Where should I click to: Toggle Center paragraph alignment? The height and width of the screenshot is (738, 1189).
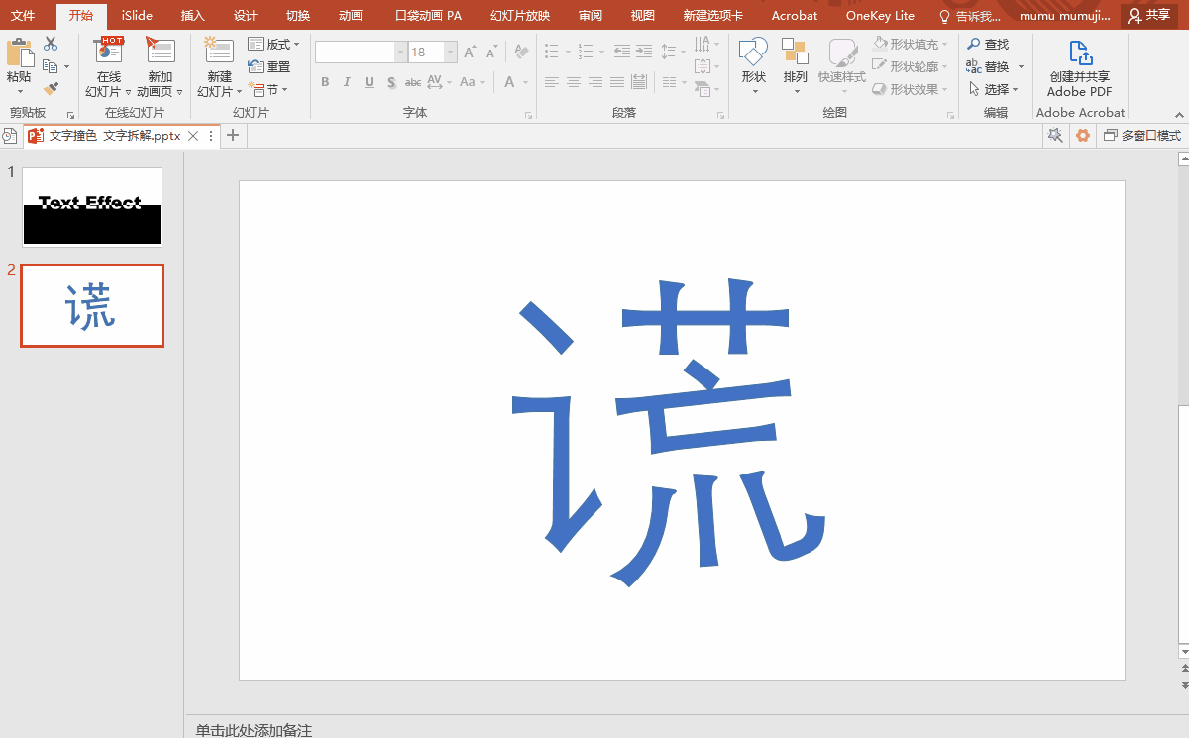(574, 82)
